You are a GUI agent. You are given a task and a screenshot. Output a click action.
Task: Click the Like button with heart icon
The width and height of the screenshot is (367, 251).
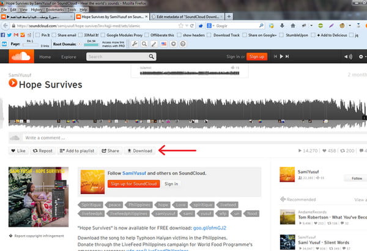click(x=18, y=150)
